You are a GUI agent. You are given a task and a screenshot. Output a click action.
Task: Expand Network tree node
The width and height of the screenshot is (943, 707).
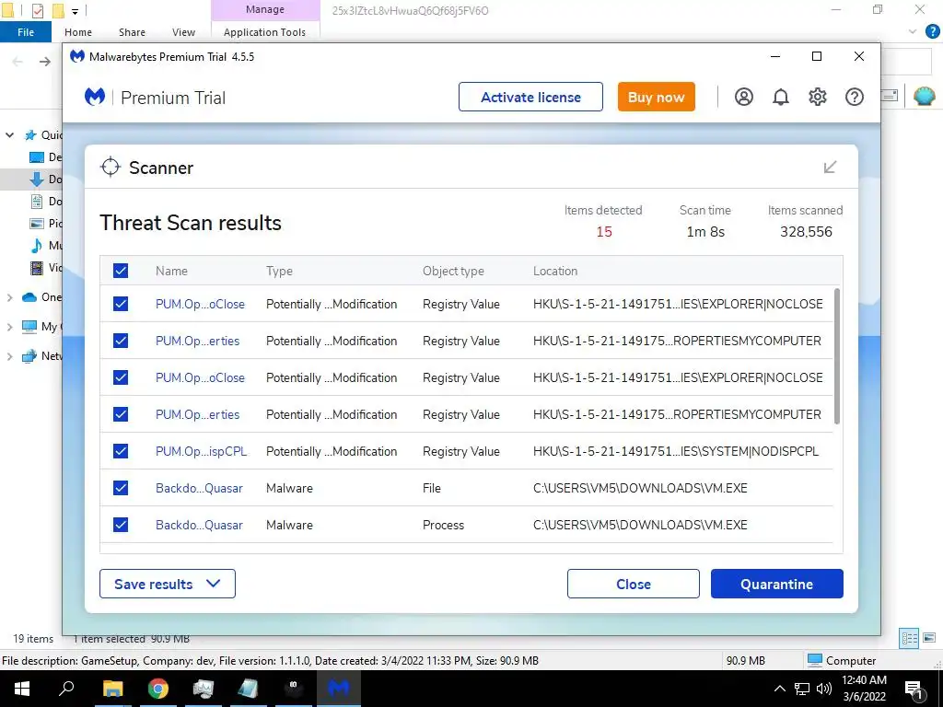click(9, 356)
